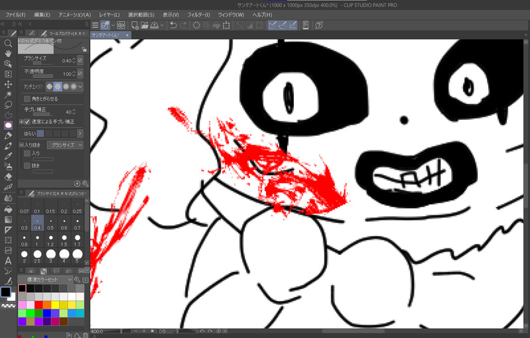530x338 pixels.
Task: Open the help question mark icon
Action: [x=318, y=25]
